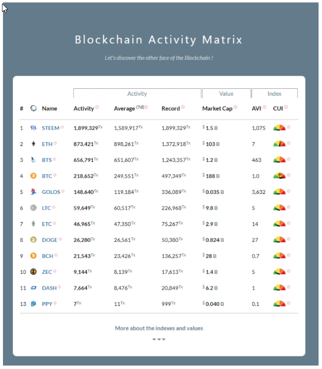Click the info icon beside DOGE CUI gauge

tap(288, 239)
